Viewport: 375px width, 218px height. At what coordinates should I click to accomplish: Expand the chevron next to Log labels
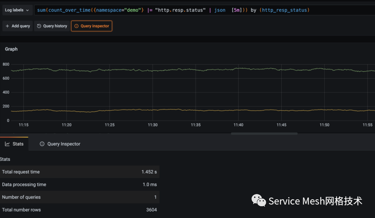[27, 10]
